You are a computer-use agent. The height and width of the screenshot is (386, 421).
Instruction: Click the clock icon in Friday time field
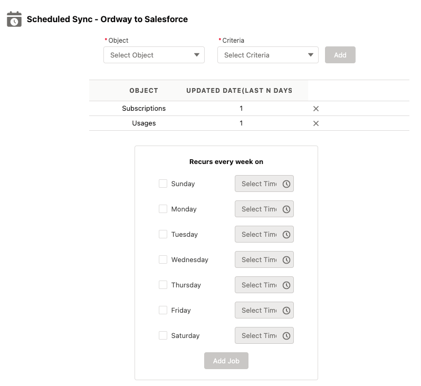tap(286, 310)
